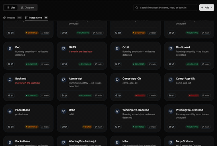This screenshot has width=217, height=146.
Task: Click GitHub icon on the STOPPED Pocketbase card
Action: pyautogui.click(x=10, y=111)
